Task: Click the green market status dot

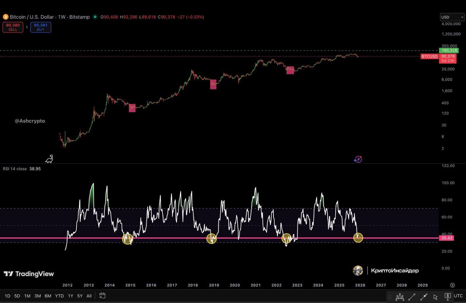Action: coord(95,17)
